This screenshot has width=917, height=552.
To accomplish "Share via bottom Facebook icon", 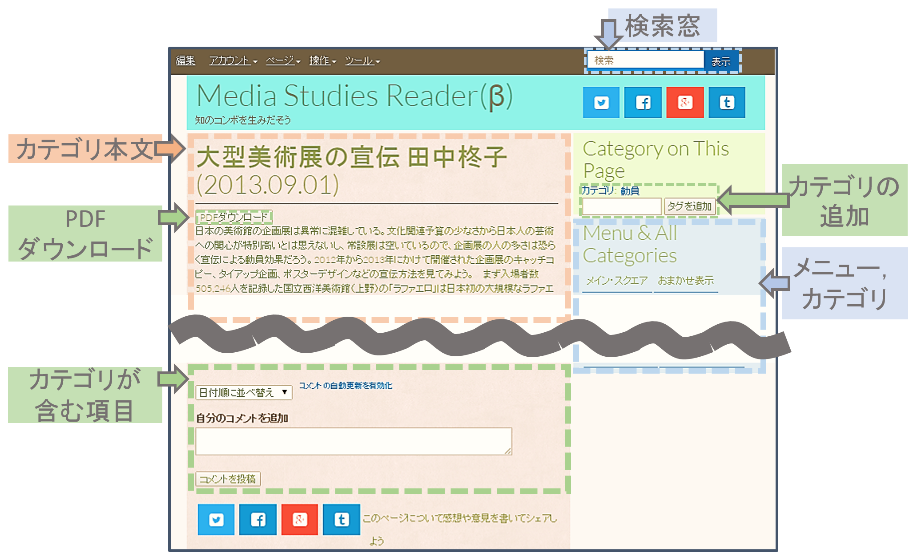I will coord(258,519).
